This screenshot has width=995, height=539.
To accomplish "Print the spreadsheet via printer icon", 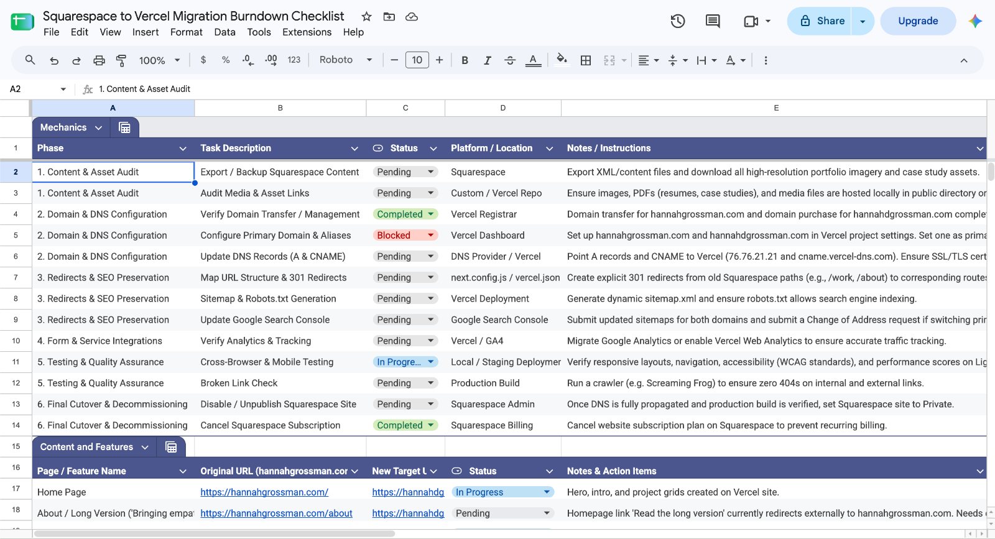I will pyautogui.click(x=99, y=60).
